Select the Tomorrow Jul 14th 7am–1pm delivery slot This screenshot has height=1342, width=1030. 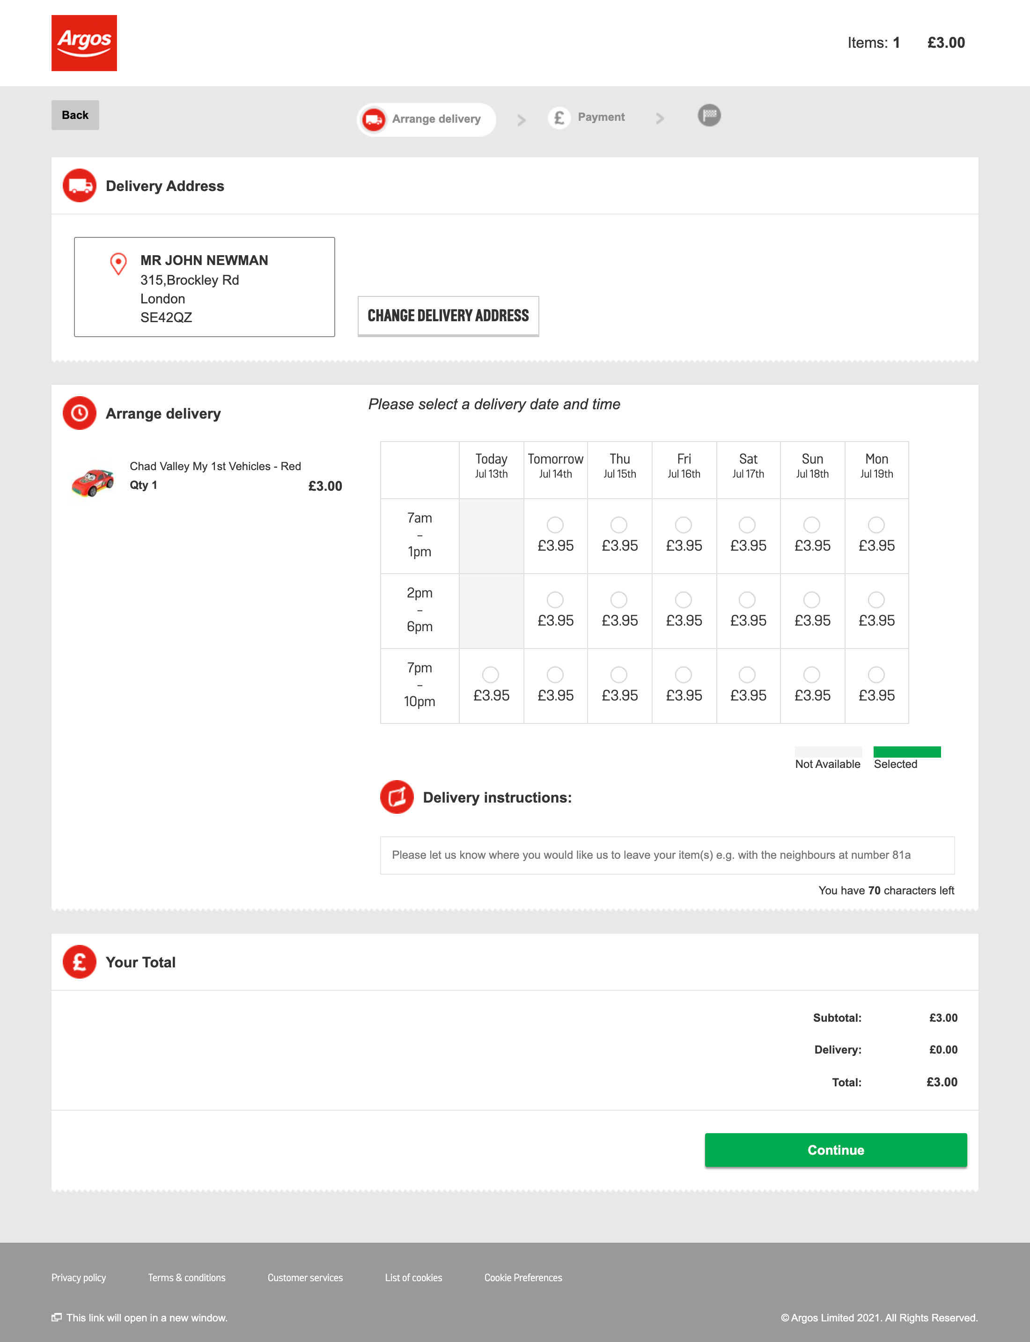click(554, 524)
